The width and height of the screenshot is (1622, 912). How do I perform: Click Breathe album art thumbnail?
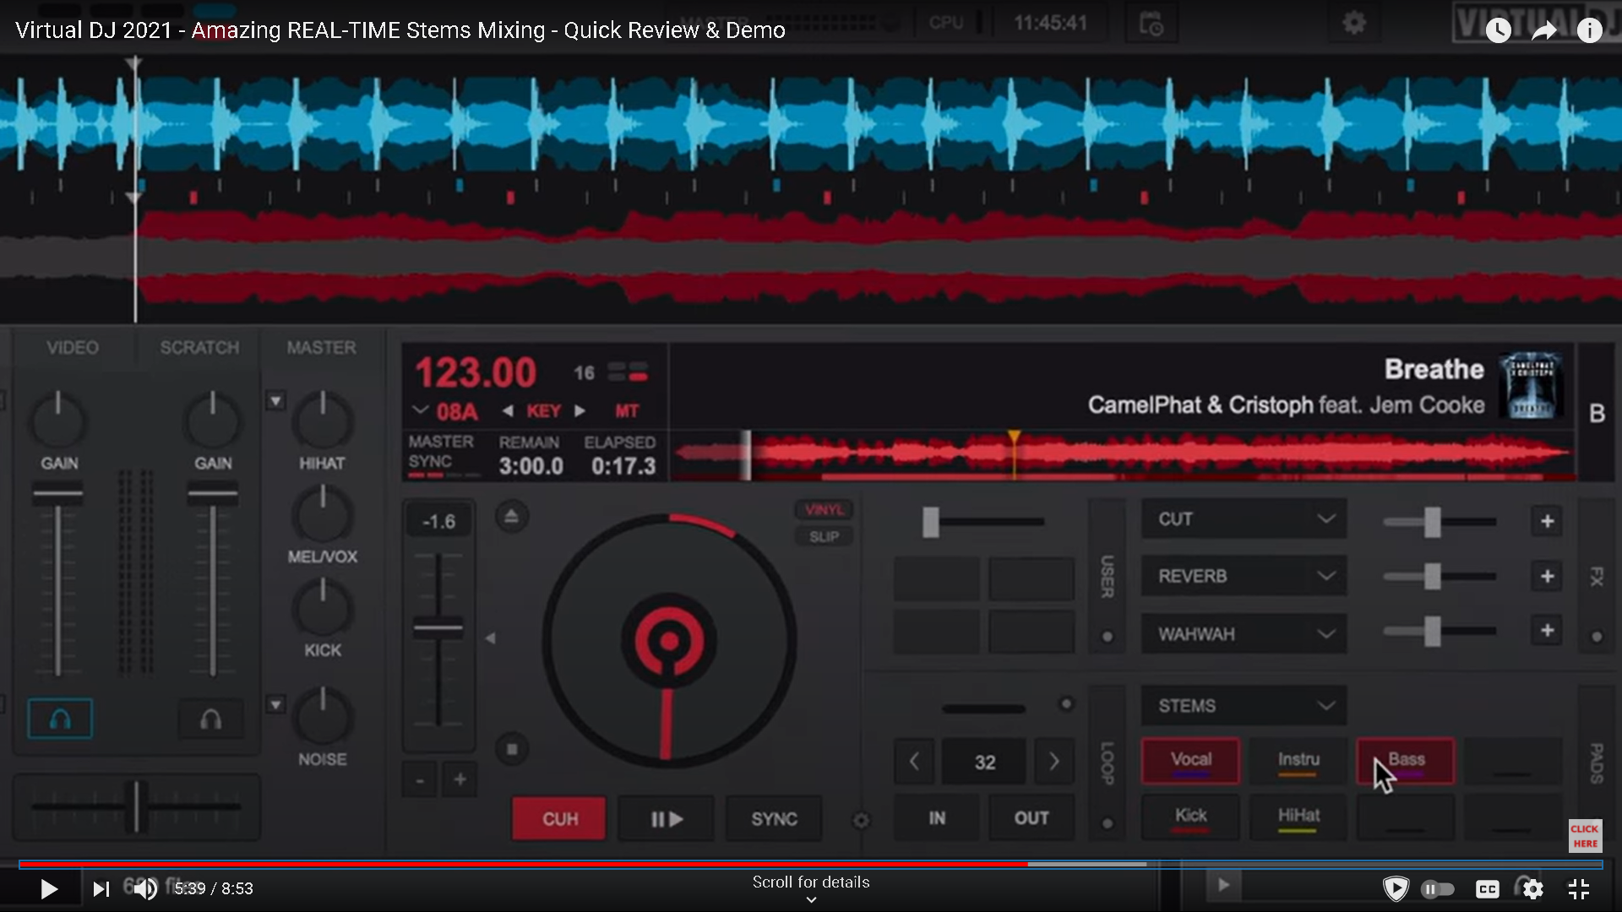[x=1531, y=386]
